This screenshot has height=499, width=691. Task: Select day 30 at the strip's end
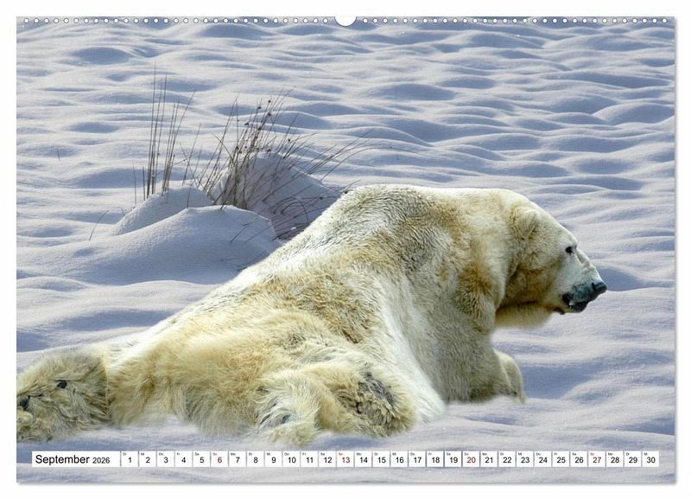(x=650, y=459)
